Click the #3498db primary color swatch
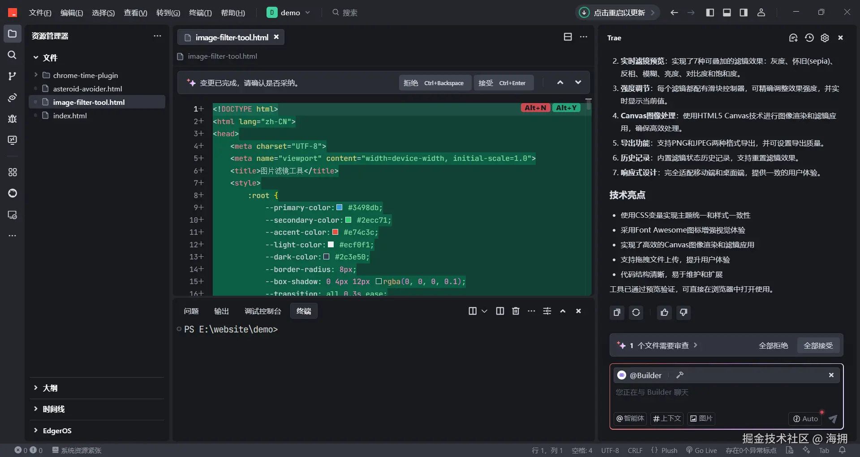 340,207
